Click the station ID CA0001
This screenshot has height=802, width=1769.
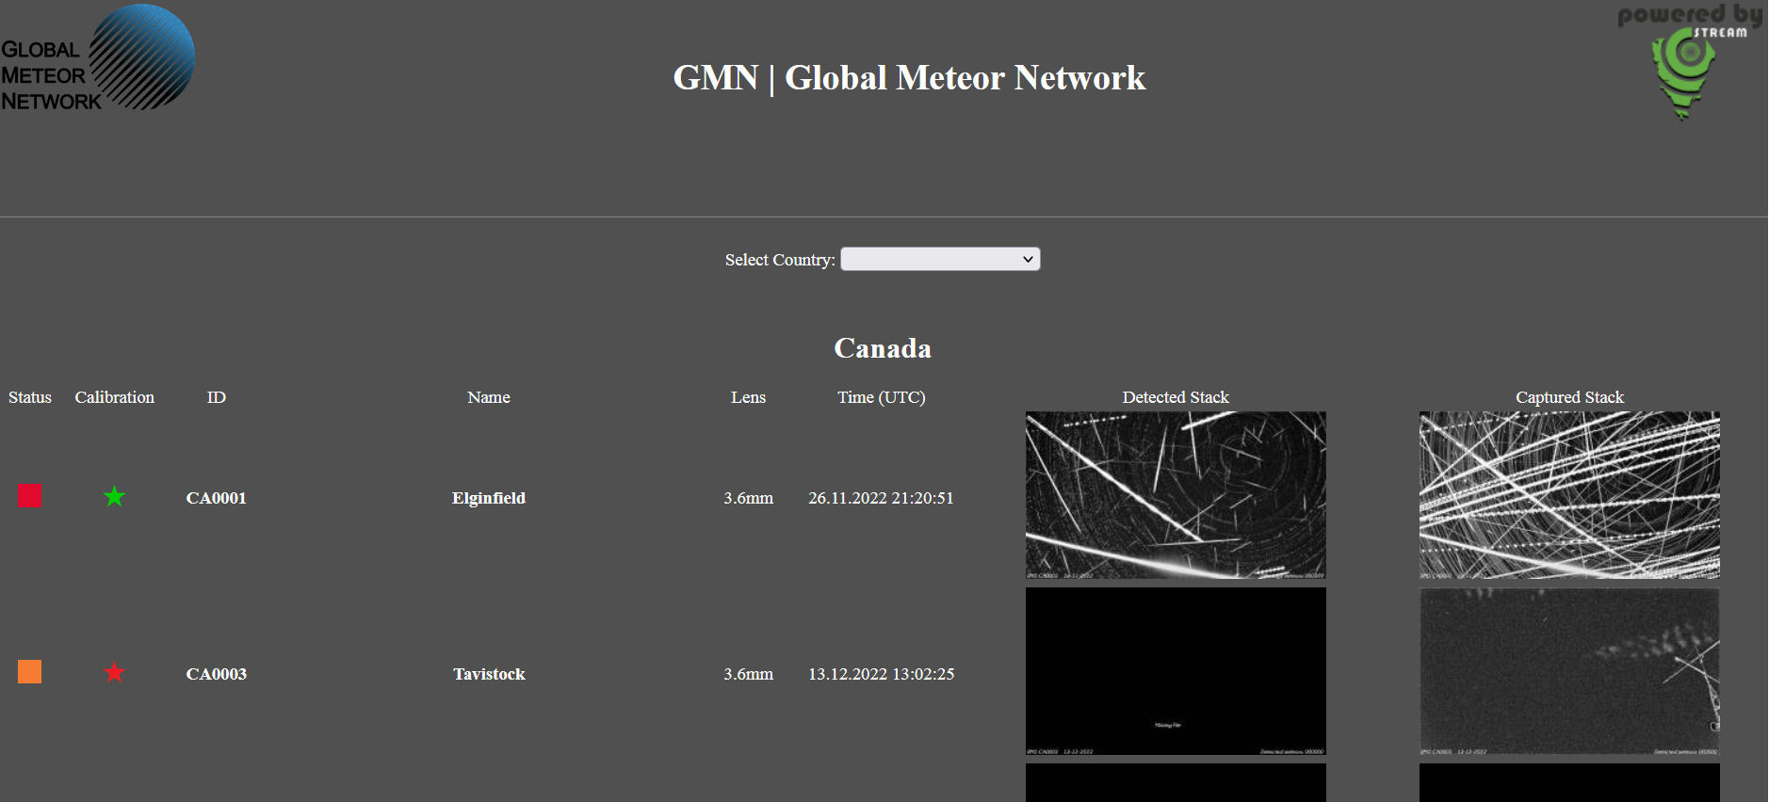[217, 498]
